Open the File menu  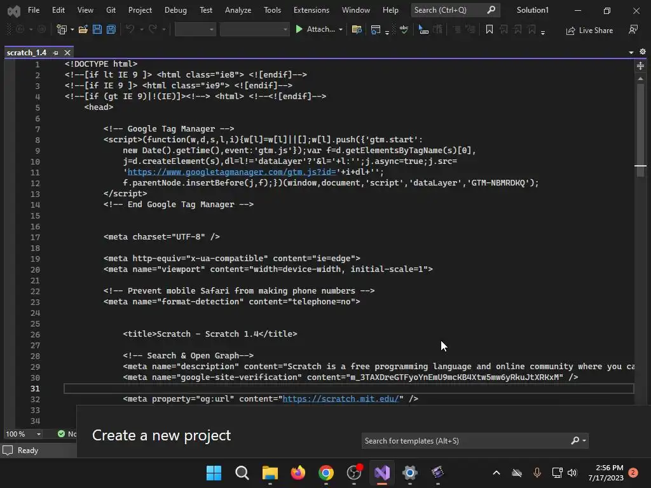(34, 10)
